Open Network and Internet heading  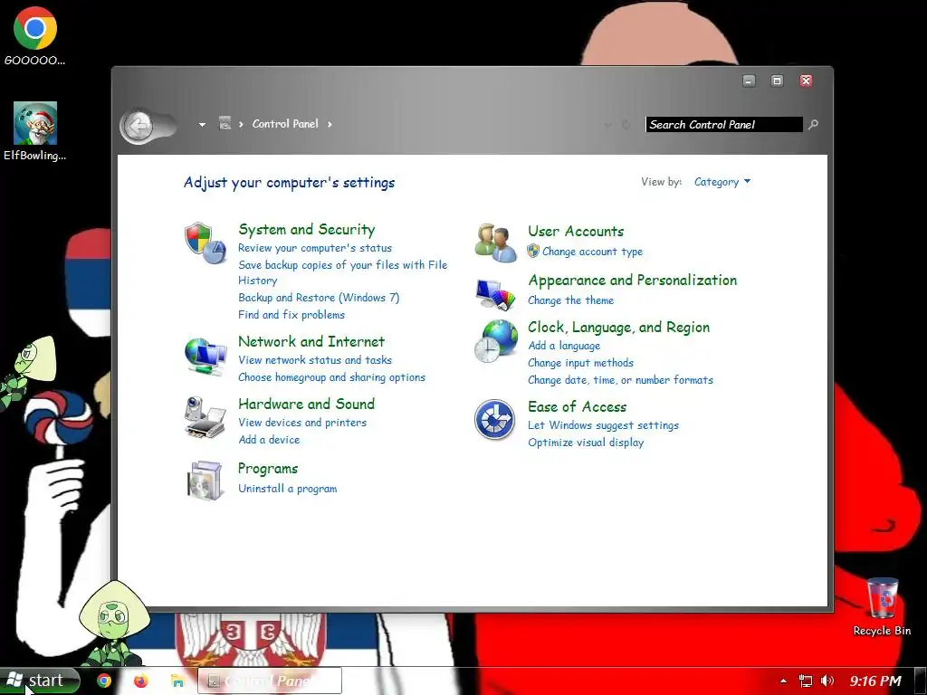point(311,341)
